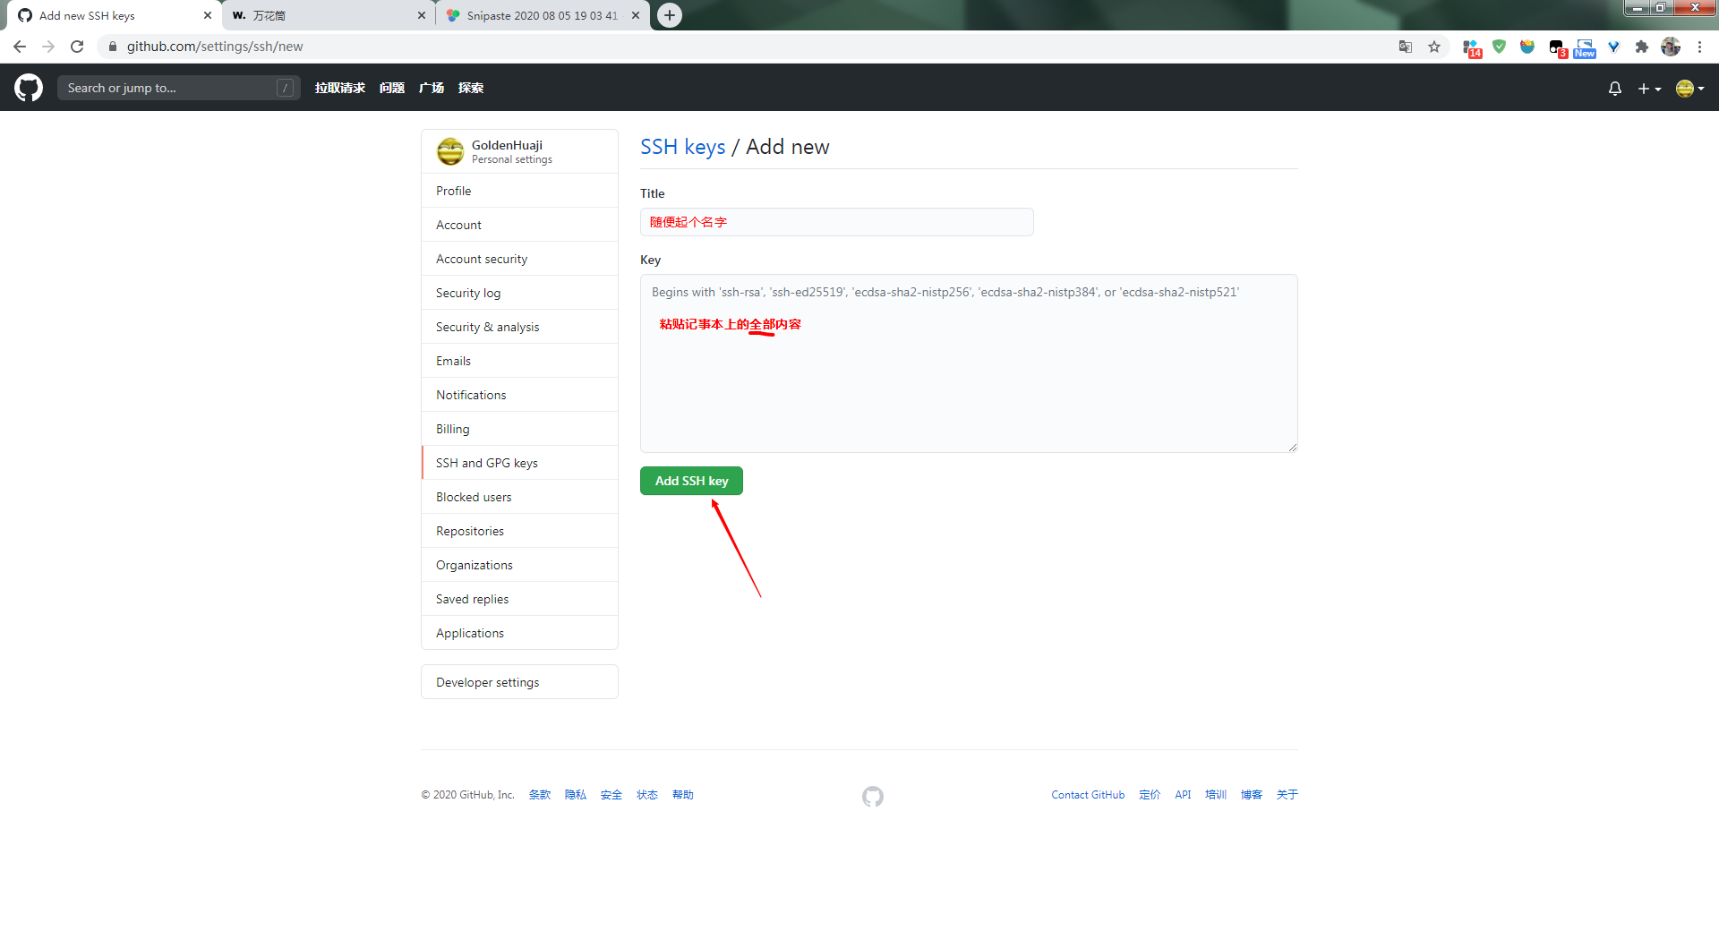Open Notifications settings in sidebar
Image resolution: width=1719 pixels, height=931 pixels.
point(519,395)
